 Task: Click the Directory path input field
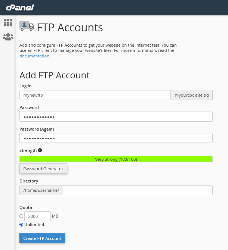pos(138,190)
